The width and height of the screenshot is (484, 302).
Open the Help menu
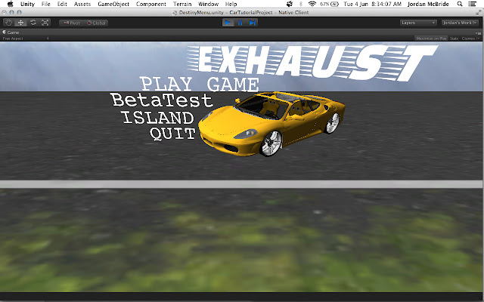pos(231,4)
